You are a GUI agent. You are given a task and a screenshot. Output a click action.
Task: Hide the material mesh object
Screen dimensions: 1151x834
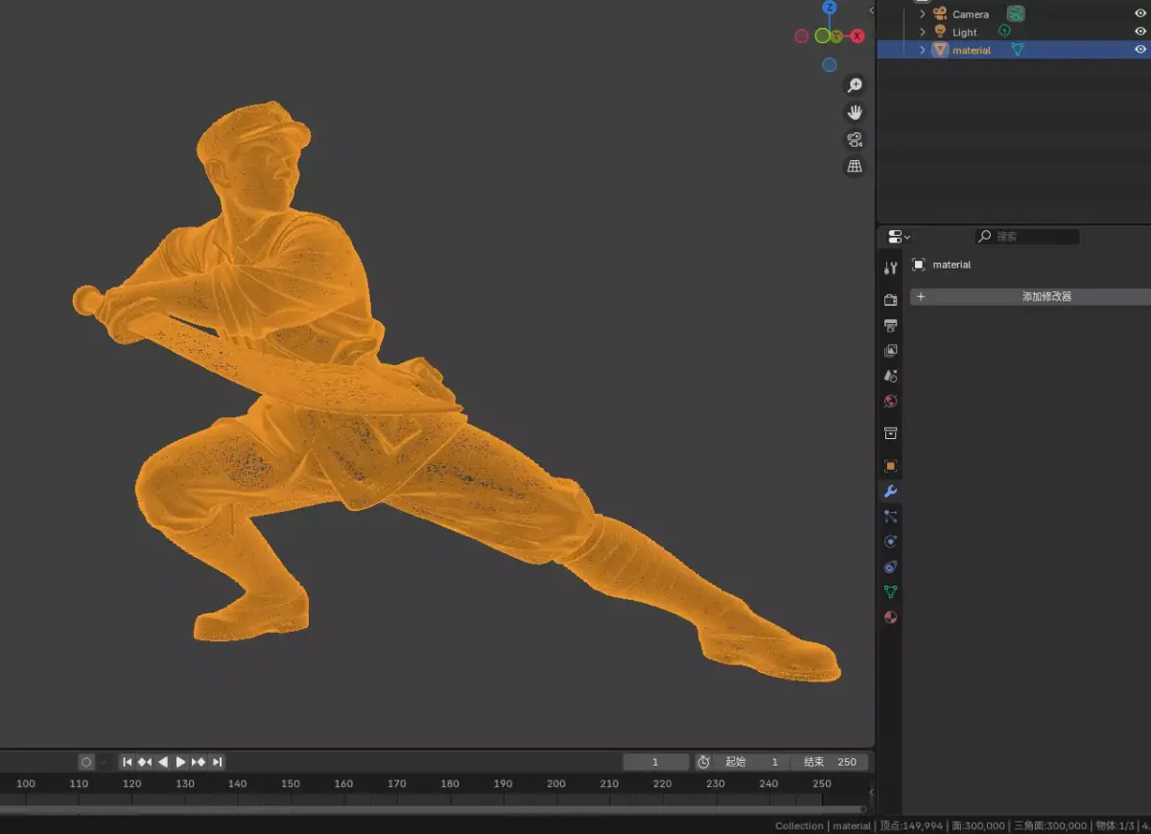click(x=1140, y=50)
